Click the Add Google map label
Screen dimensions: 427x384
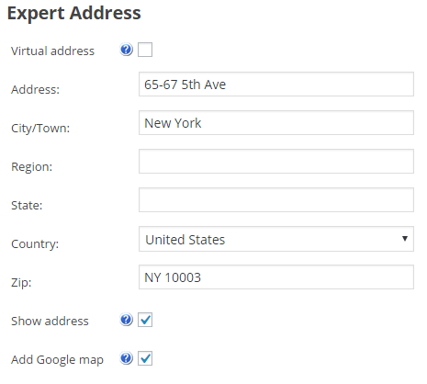[x=57, y=360]
